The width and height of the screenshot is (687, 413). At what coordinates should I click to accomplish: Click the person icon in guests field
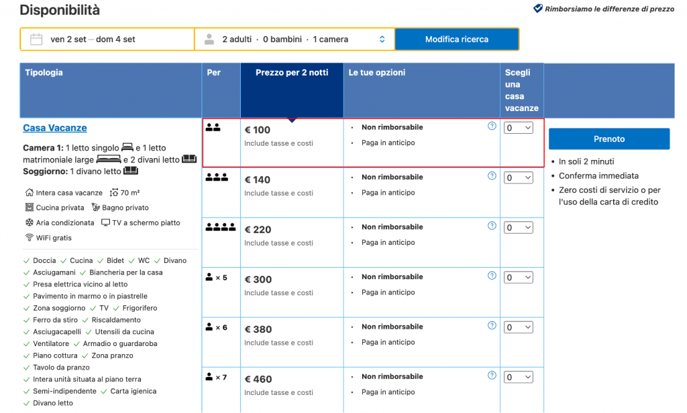click(x=209, y=39)
